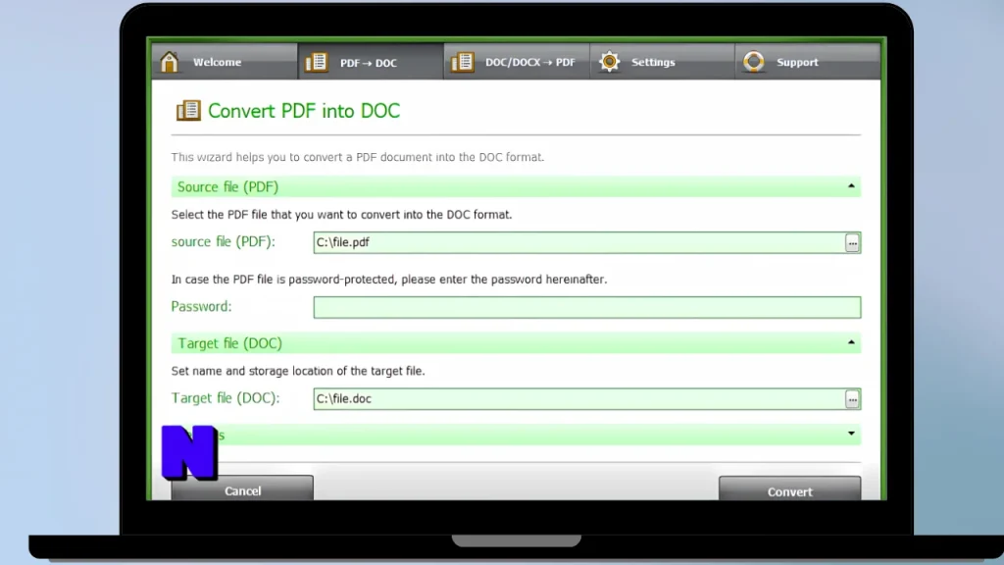The height and width of the screenshot is (565, 1004).
Task: Click the 'This wizard helps you' description text
Action: coord(357,158)
